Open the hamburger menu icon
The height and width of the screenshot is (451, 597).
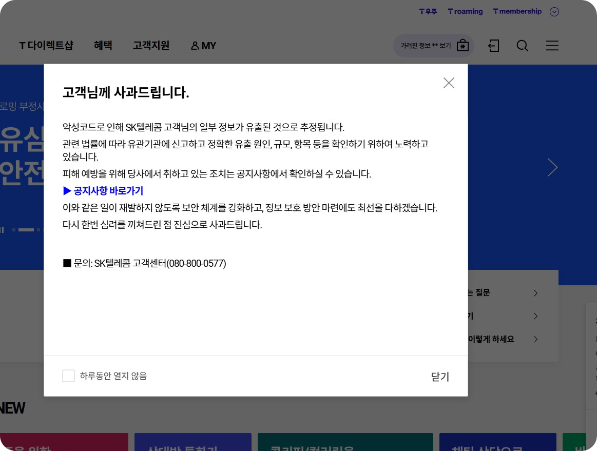click(552, 46)
